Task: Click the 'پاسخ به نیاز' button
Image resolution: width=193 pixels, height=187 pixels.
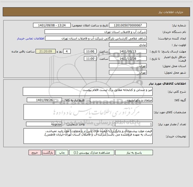Action: coord(134,152)
